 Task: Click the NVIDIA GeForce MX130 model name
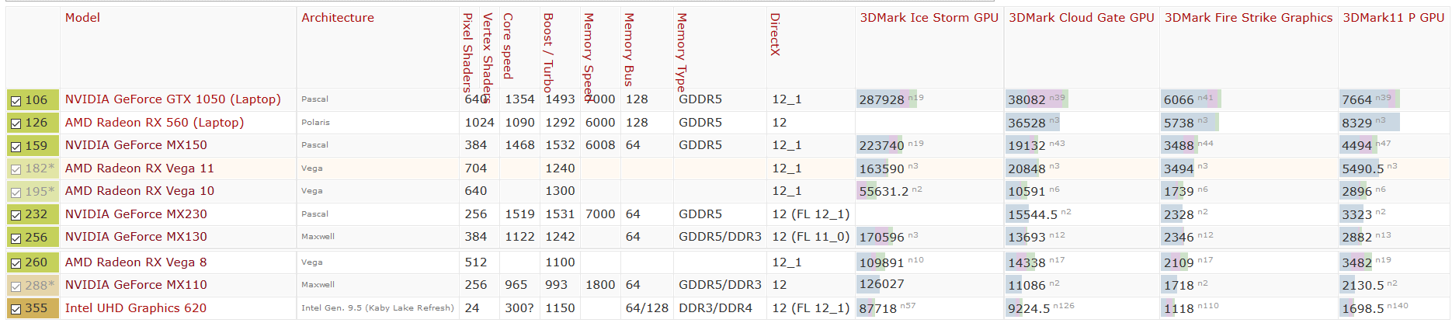click(136, 237)
